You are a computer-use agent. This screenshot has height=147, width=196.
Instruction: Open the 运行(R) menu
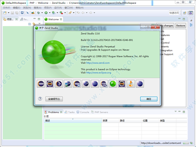click(58, 8)
